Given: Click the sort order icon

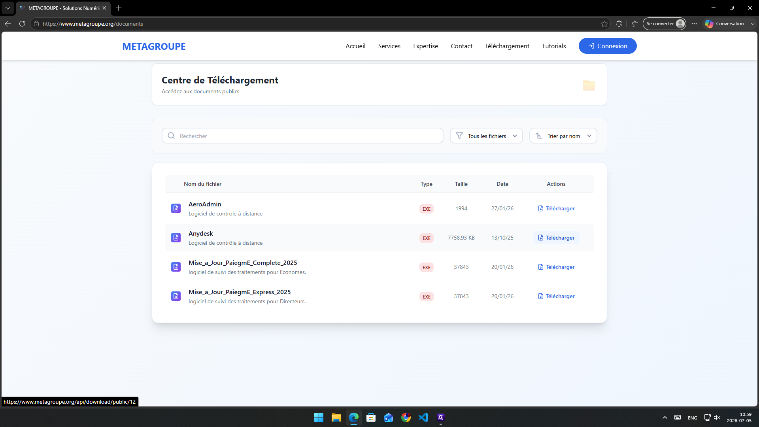Looking at the screenshot, I should tap(539, 136).
